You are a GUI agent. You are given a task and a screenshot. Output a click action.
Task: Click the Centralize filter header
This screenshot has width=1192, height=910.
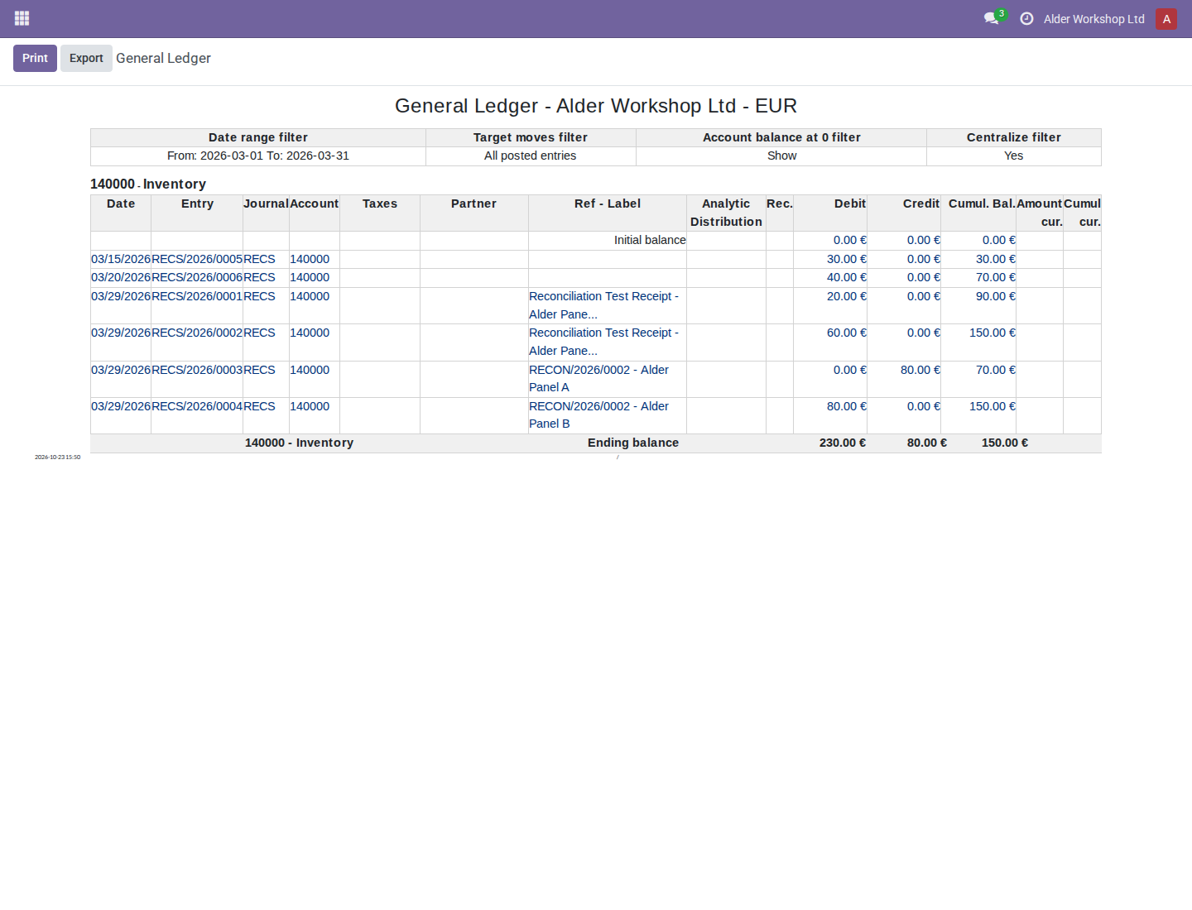[x=1013, y=137]
